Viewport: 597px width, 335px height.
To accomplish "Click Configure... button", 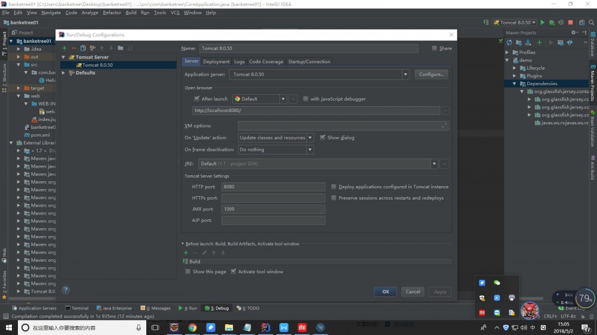I will [432, 75].
